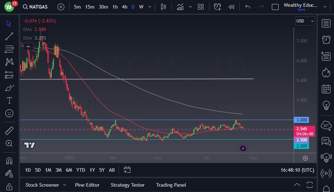Click the blue 3.000 price label
Viewport: 334px width, 192px height.
pos(301,120)
